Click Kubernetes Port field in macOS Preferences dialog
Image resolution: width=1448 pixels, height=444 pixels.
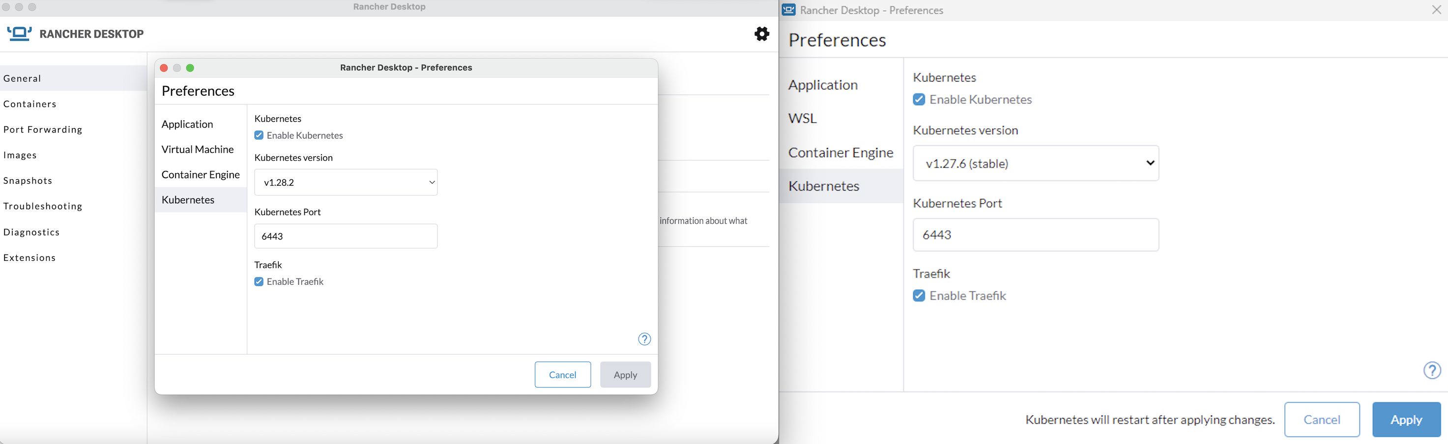coord(346,236)
